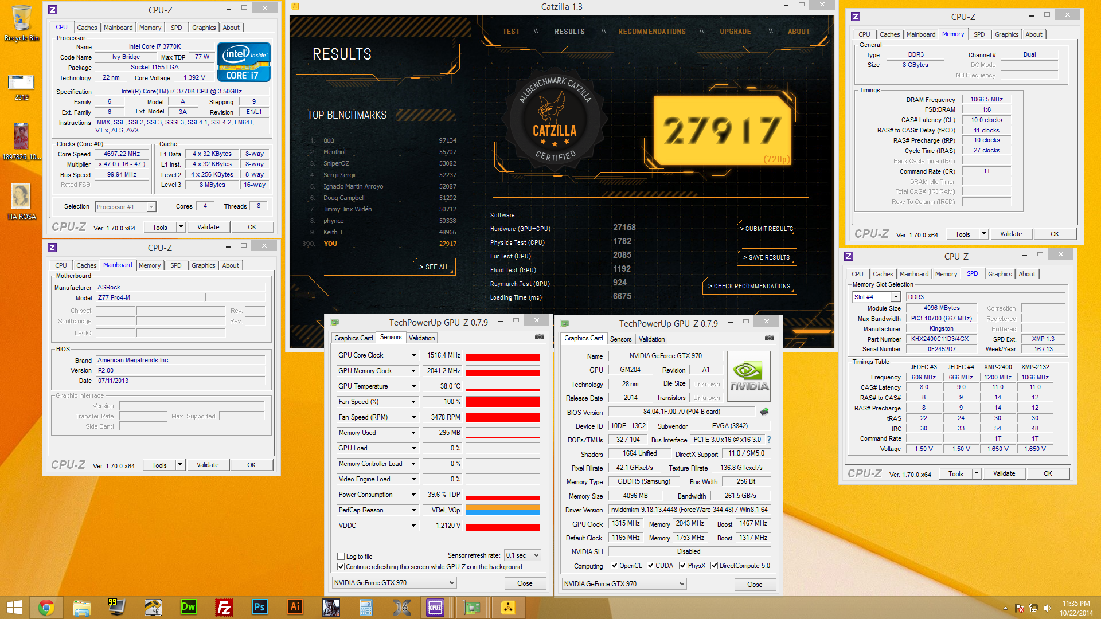This screenshot has height=619, width=1101.
Task: Click SUBMIT RESULTS in Catzilla
Action: click(x=767, y=229)
